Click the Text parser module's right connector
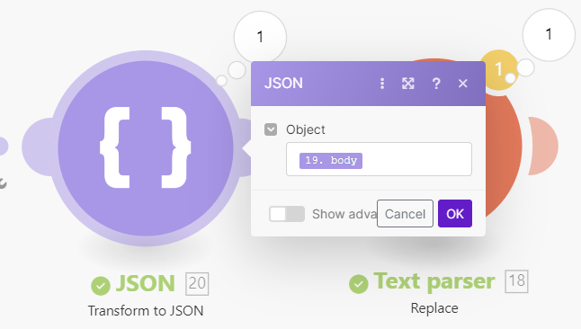Screen dimensions: 581x329 [x=543, y=146]
